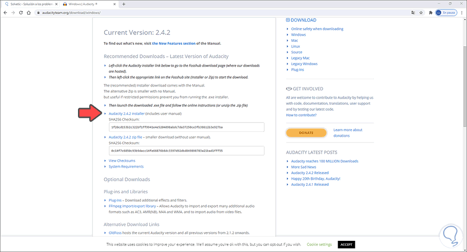Viewport: 467px width, 252px height.
Task: Click the page vertical scrollbar
Action: [x=465, y=86]
